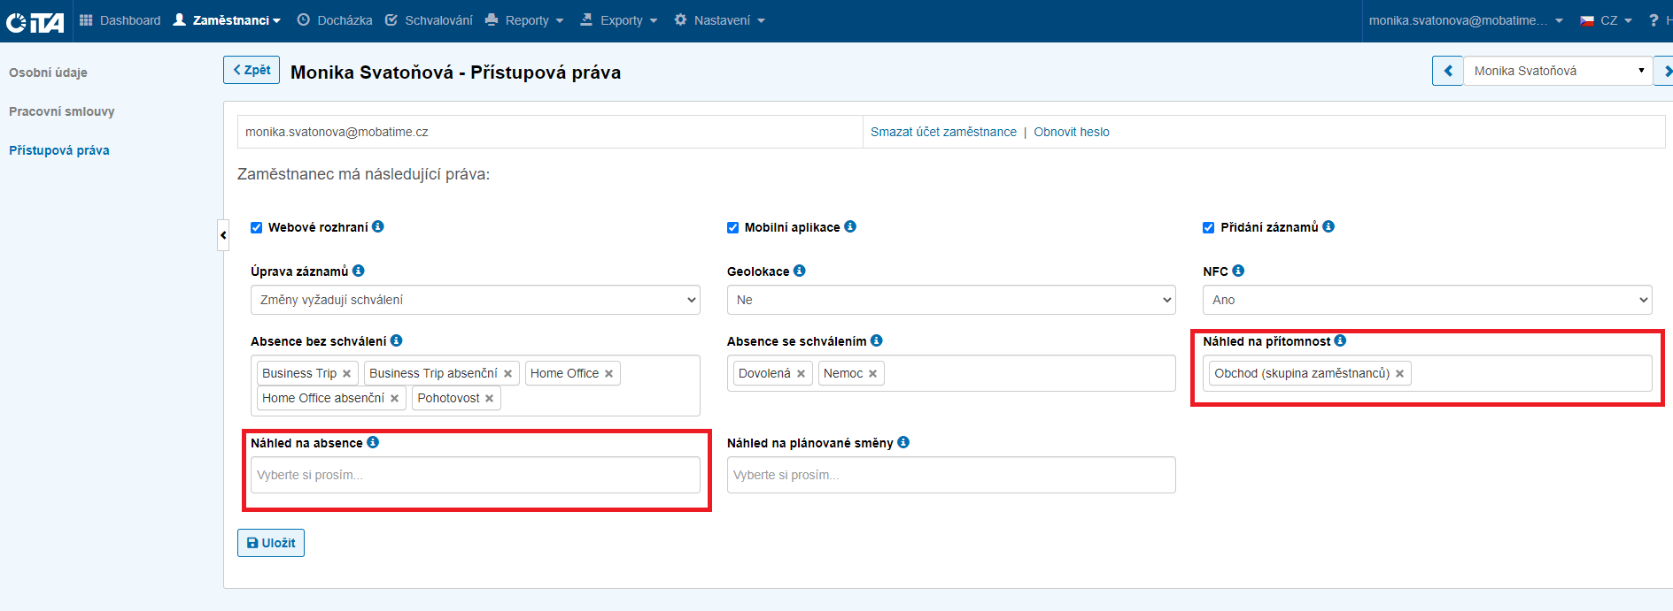Go to previous employee with left arrow
This screenshot has width=1673, height=611.
[x=1447, y=71]
